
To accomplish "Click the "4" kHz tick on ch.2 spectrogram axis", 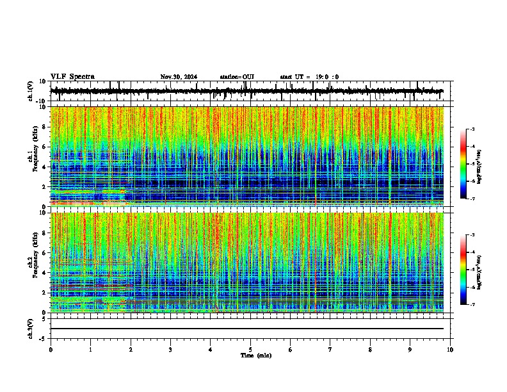I will (x=44, y=273).
